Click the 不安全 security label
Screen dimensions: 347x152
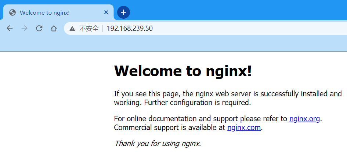(89, 29)
